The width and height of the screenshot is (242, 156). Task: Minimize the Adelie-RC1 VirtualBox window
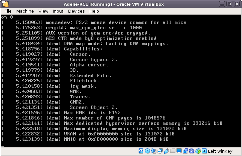[x=222, y=4]
